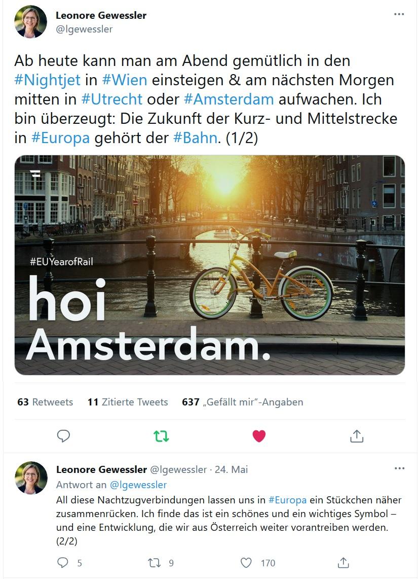Unlike the main tweet via red heart
Image resolution: width=419 pixels, height=579 pixels.
point(259,436)
